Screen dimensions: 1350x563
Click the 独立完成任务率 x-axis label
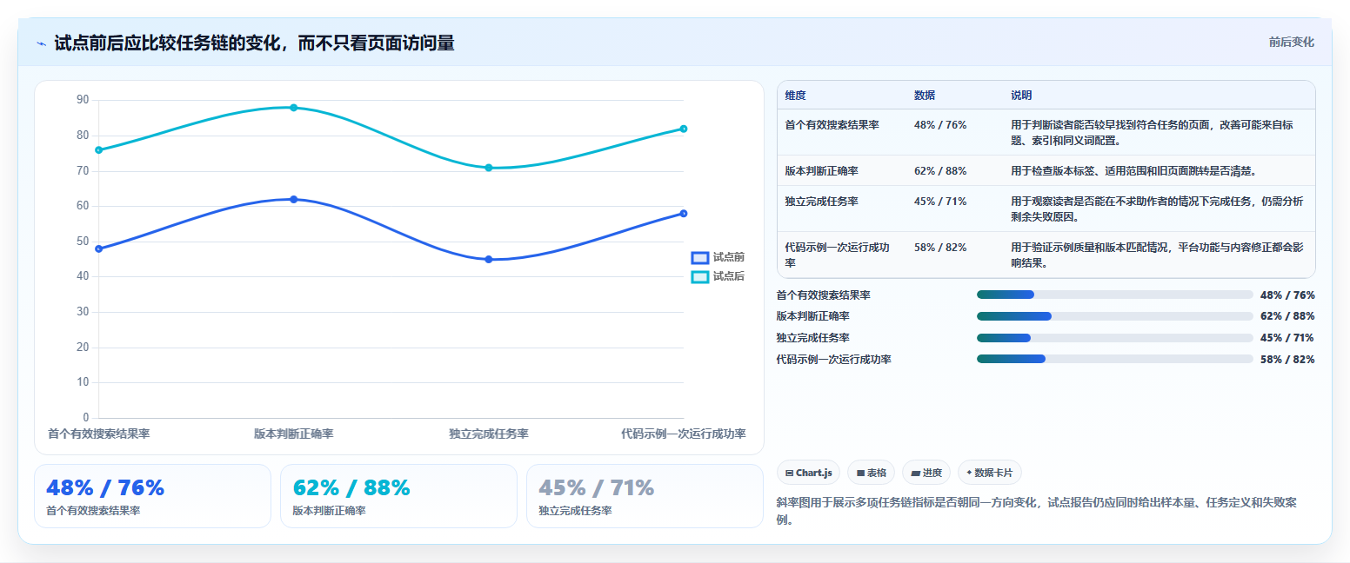(x=489, y=434)
